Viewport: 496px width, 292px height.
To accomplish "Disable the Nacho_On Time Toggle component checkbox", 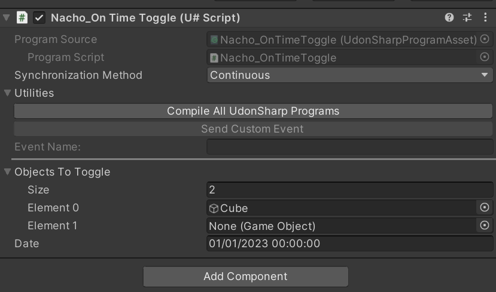I will point(39,18).
